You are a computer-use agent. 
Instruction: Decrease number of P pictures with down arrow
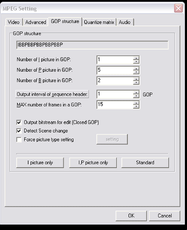click(136, 72)
